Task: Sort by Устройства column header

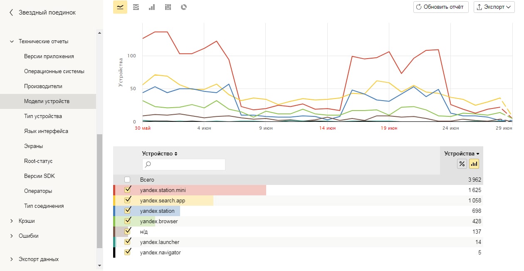Action: 462,153
